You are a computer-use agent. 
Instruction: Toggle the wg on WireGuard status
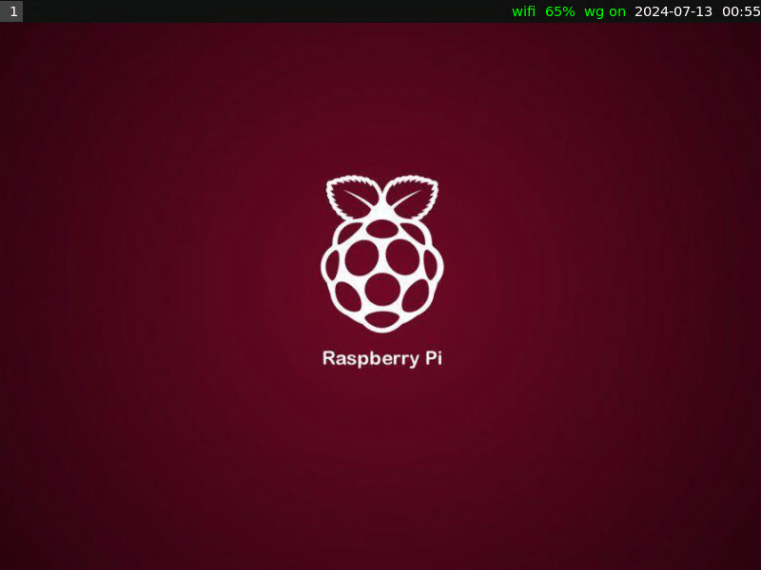pyautogui.click(x=605, y=11)
